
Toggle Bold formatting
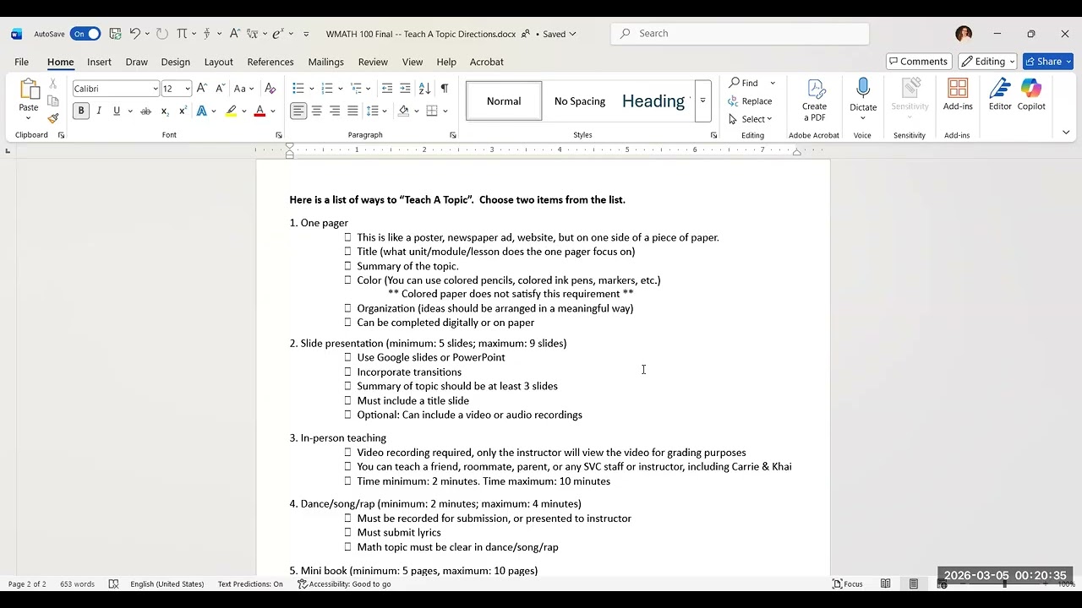(x=81, y=111)
